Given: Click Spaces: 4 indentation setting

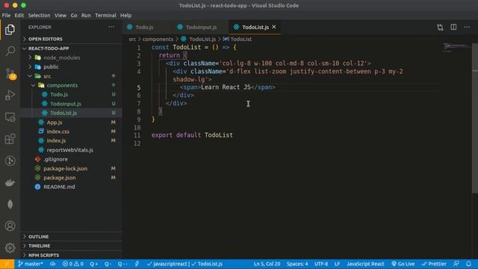Looking at the screenshot, I should [297, 264].
